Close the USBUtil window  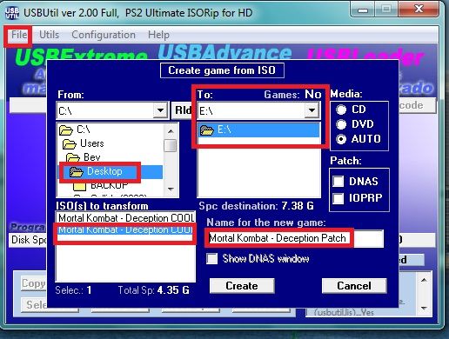[419, 10]
